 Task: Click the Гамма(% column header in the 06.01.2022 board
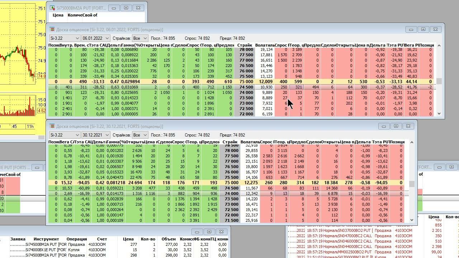[130, 45]
